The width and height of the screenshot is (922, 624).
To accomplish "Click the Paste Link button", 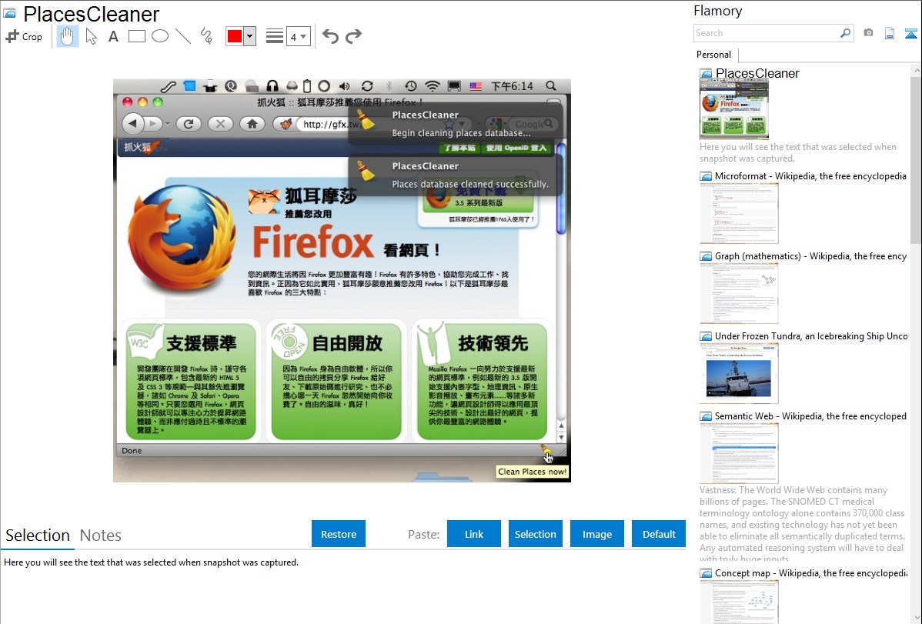I will pyautogui.click(x=474, y=534).
